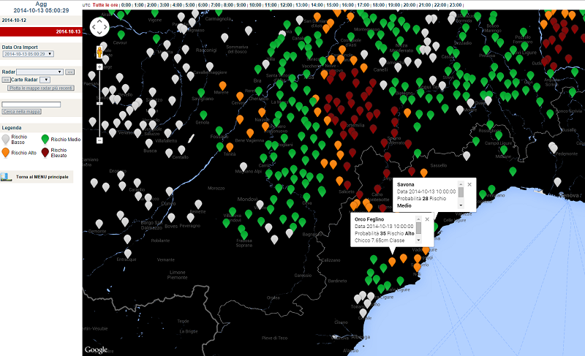This screenshot has width=585, height=356.
Task: Click the green marker above Sassello
Action: pos(418,154)
